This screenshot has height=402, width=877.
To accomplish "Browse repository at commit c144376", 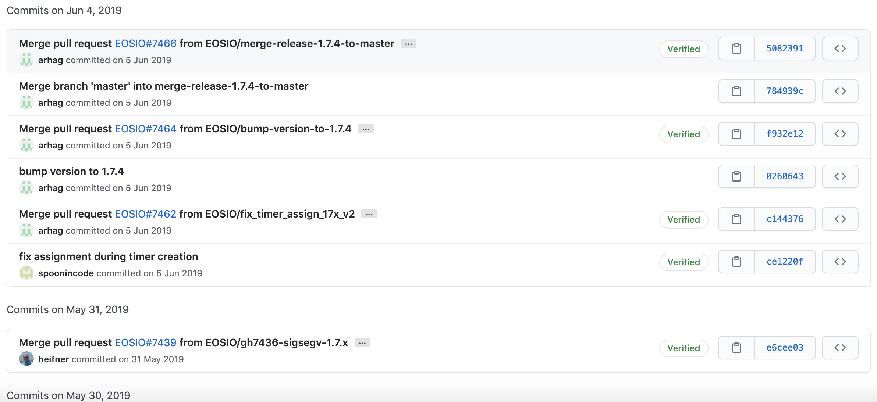I will point(840,219).
